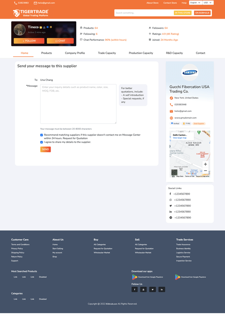Toggle recommend matching suppliers checkbox
225x317 pixels.
click(x=42, y=135)
